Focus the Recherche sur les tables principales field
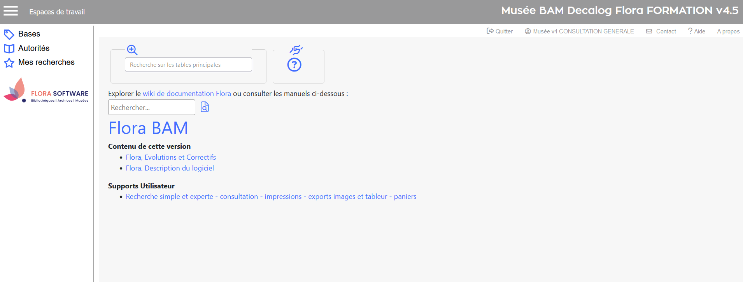Image resolution: width=743 pixels, height=282 pixels. [188, 65]
